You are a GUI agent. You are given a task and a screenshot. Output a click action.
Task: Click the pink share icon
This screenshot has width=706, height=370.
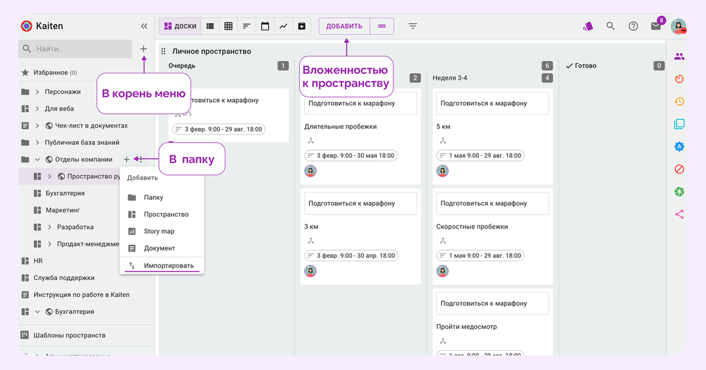[680, 214]
